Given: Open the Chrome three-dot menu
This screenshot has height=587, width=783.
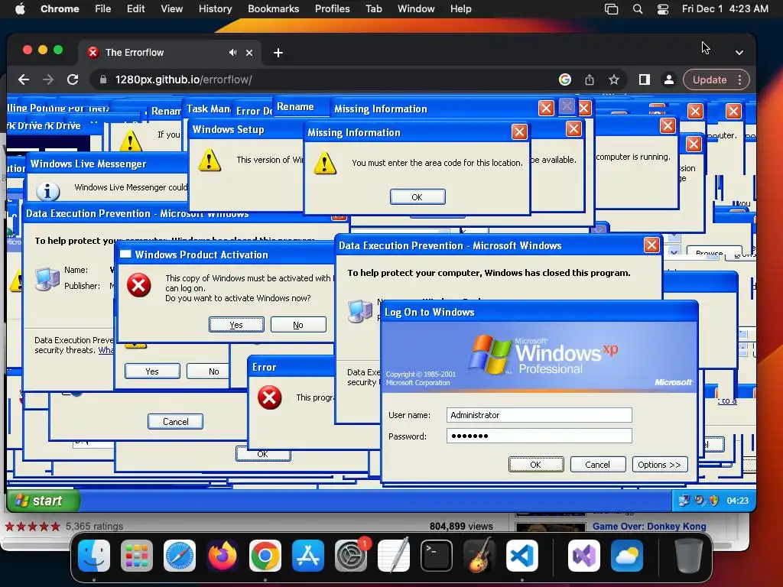Looking at the screenshot, I should pos(740,79).
